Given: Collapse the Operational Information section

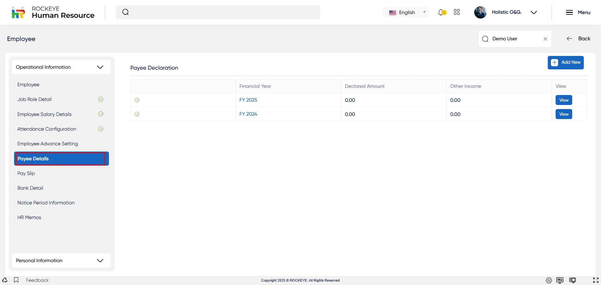Looking at the screenshot, I should [x=61, y=67].
